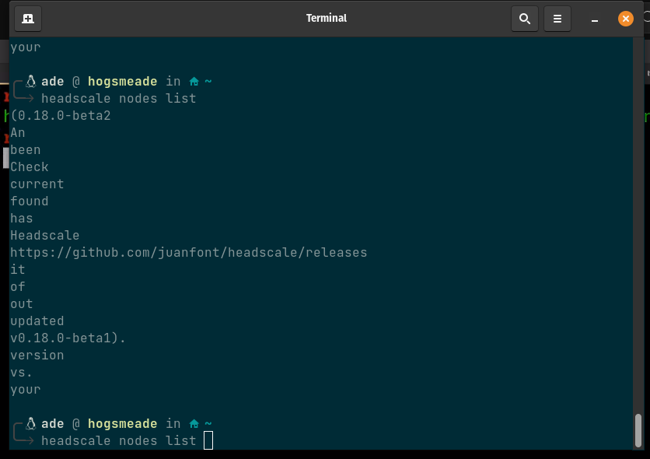Click the 'Headscale' output line
This screenshot has width=650, height=459.
point(45,235)
